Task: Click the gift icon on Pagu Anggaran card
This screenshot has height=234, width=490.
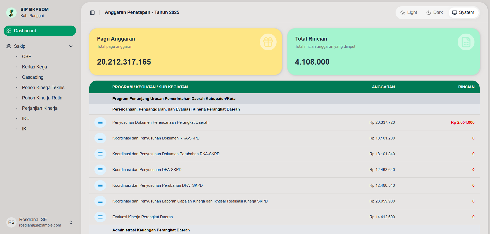Action: tap(268, 42)
